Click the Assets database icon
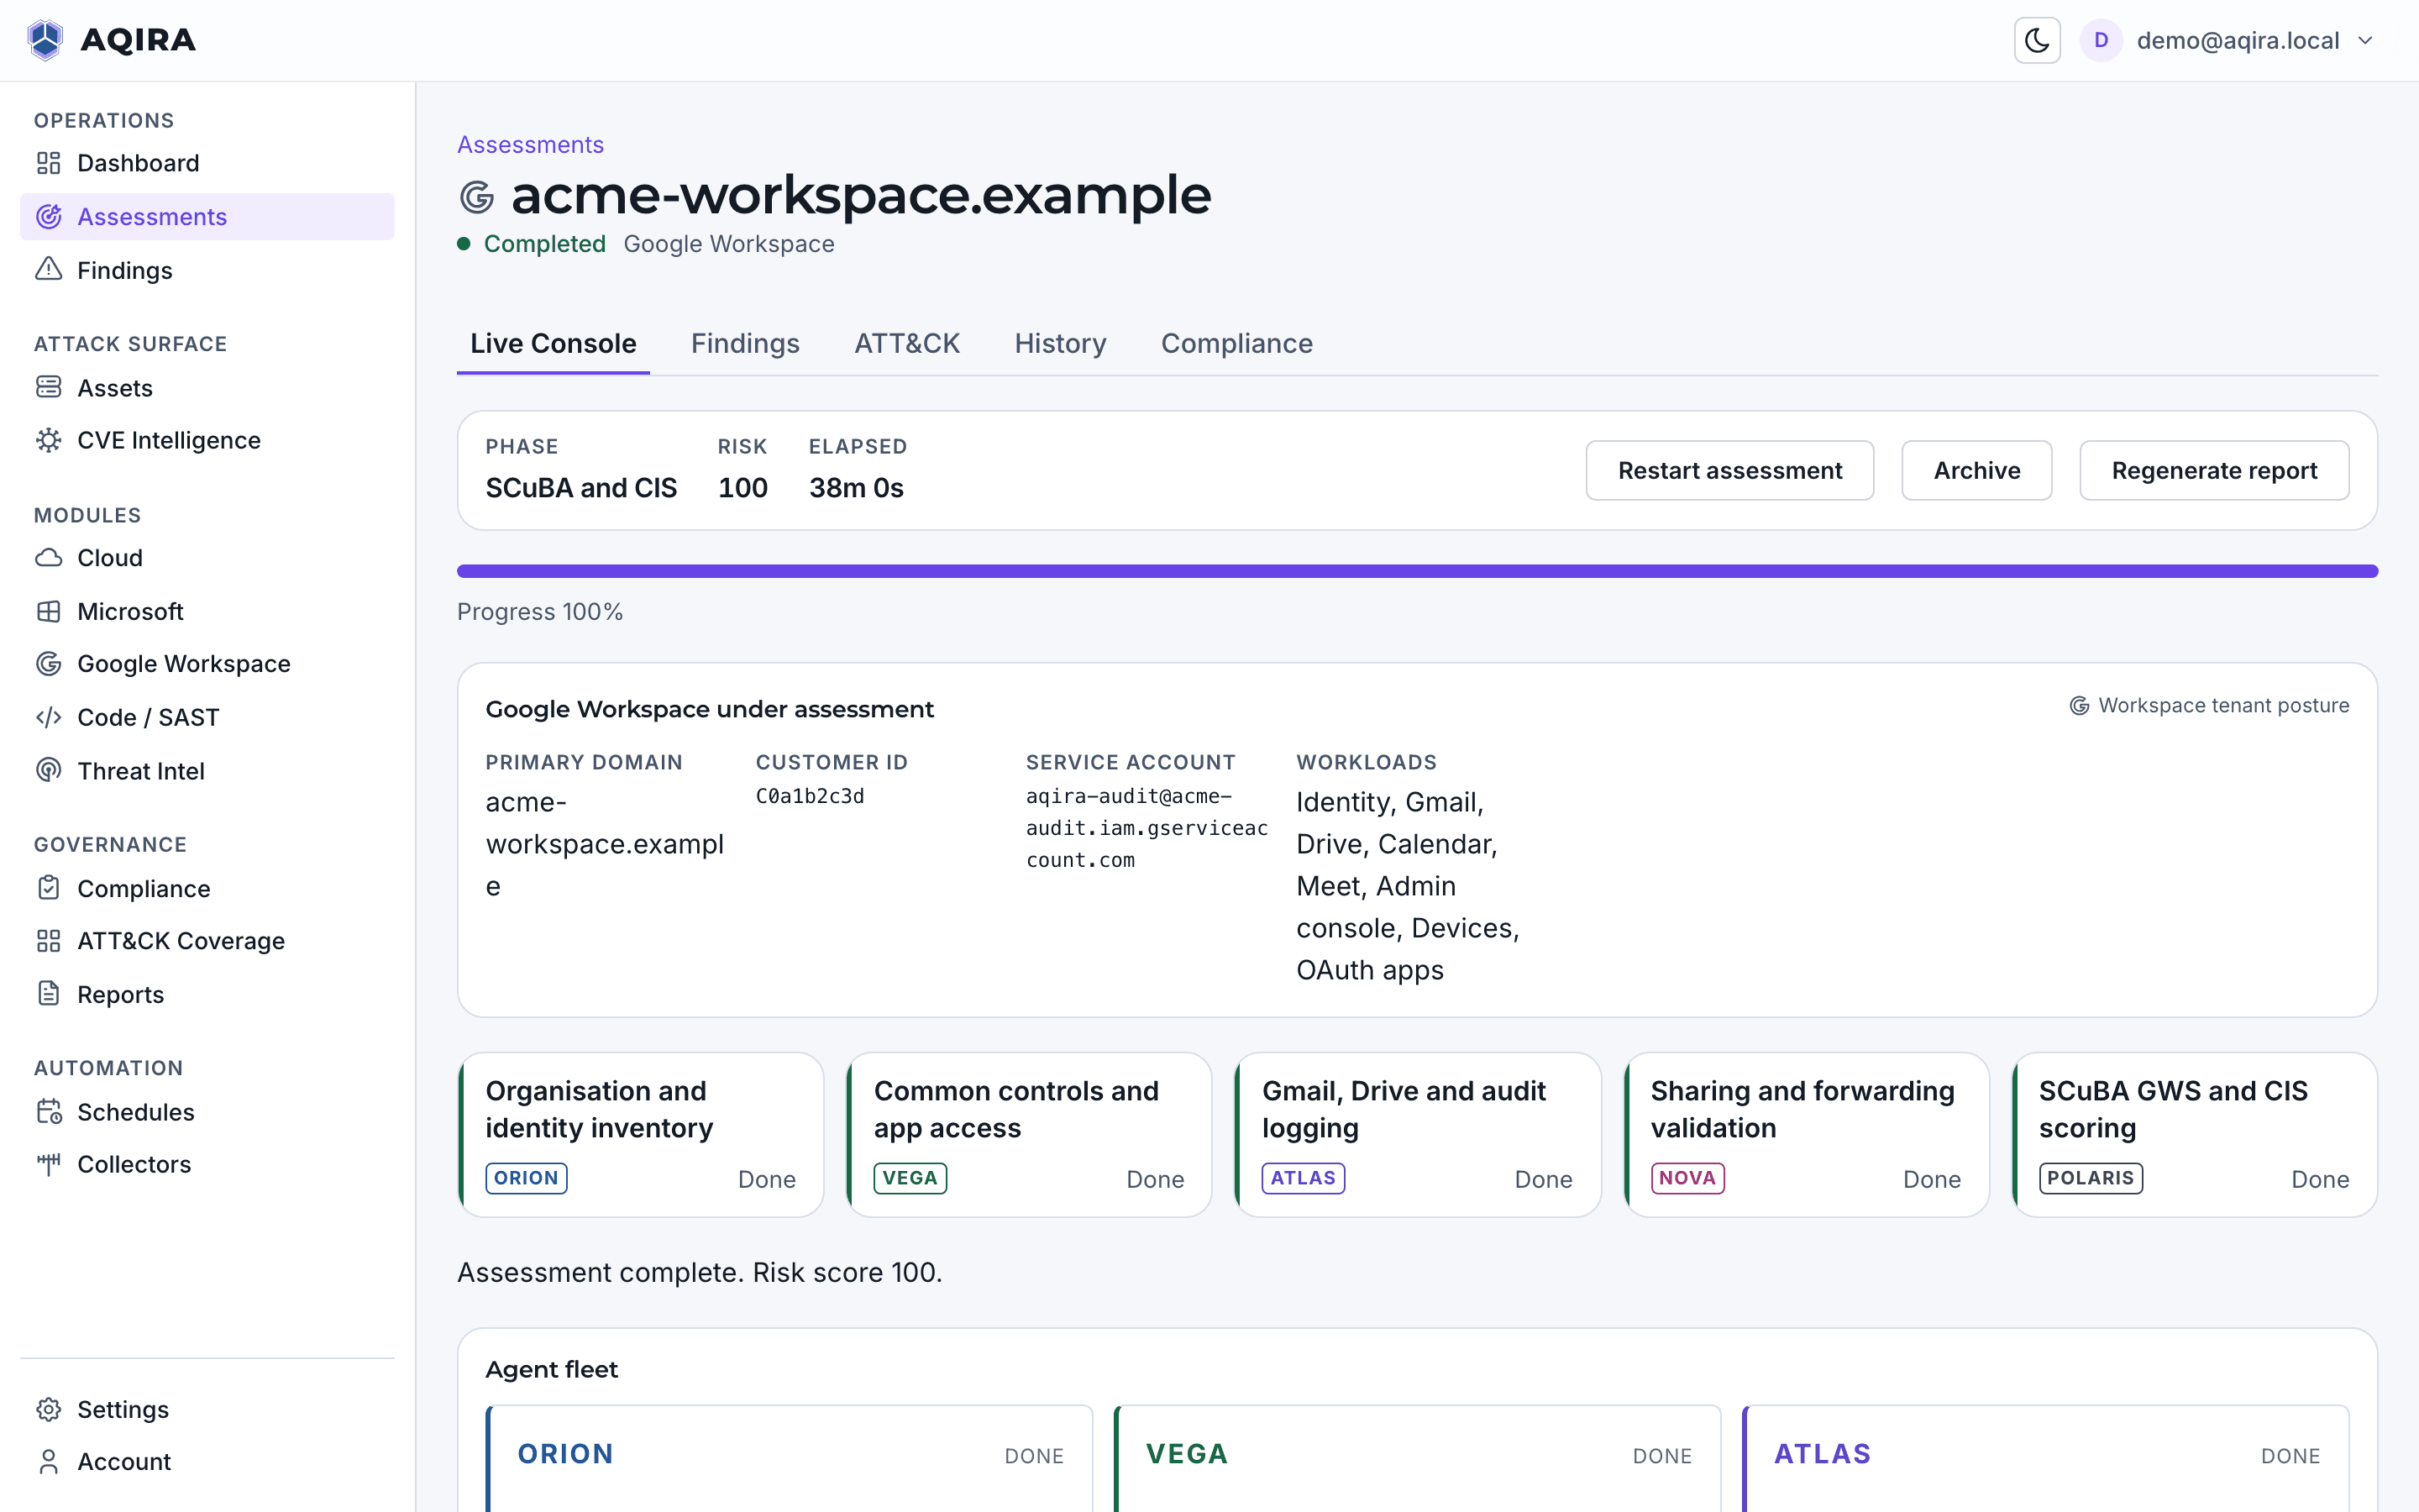 click(x=49, y=387)
